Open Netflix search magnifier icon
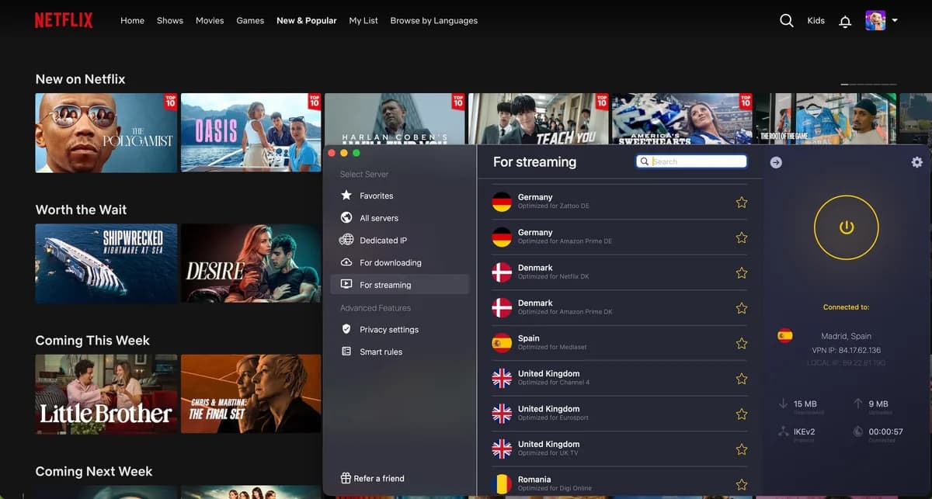Image resolution: width=932 pixels, height=499 pixels. (787, 21)
